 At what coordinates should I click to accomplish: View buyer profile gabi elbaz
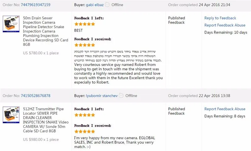pyautogui.click(x=95, y=5)
